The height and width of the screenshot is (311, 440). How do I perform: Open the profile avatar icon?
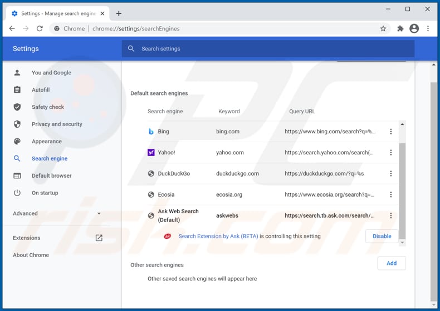pyautogui.click(x=414, y=28)
